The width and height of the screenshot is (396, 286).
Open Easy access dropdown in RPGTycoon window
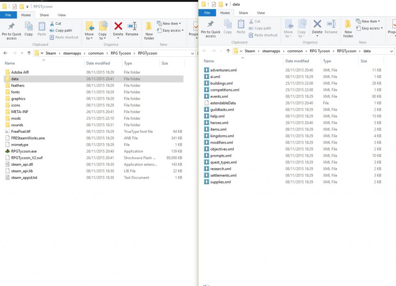click(x=170, y=30)
